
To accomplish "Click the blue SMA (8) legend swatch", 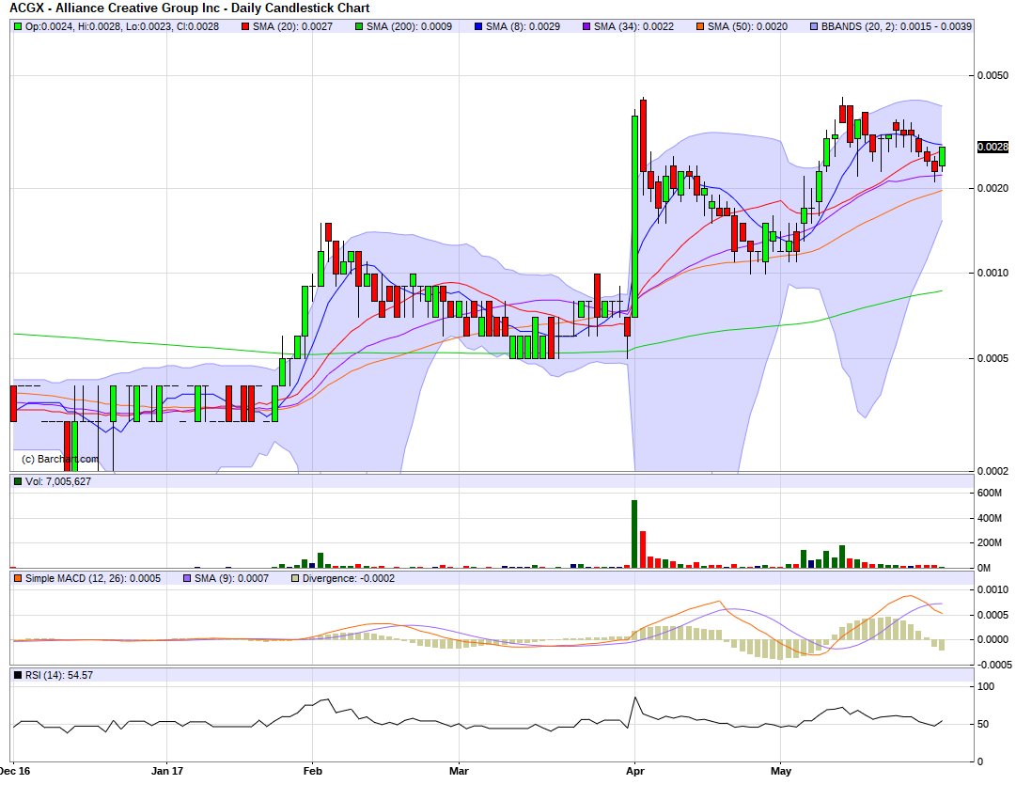I will tap(478, 26).
